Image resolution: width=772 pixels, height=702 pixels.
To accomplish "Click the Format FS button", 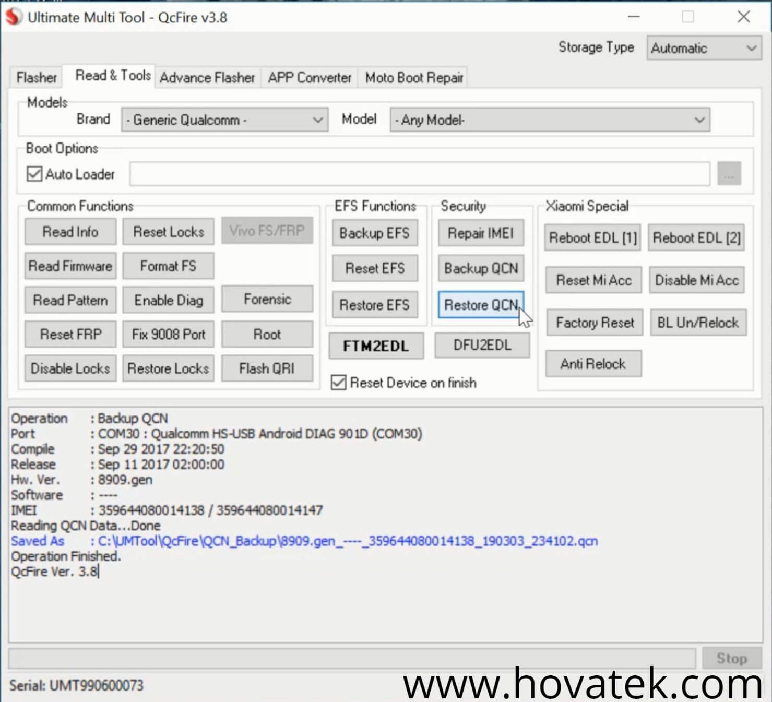I will [168, 266].
